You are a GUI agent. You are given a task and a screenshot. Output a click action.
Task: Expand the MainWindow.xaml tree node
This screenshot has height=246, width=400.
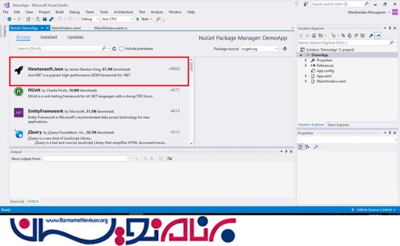pos(306,81)
